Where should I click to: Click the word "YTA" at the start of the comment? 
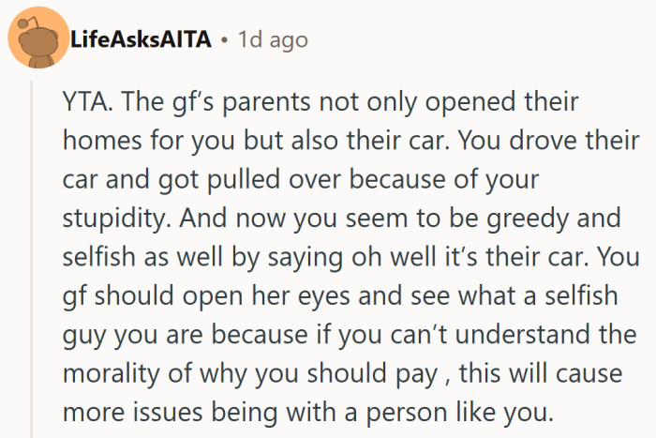point(85,102)
